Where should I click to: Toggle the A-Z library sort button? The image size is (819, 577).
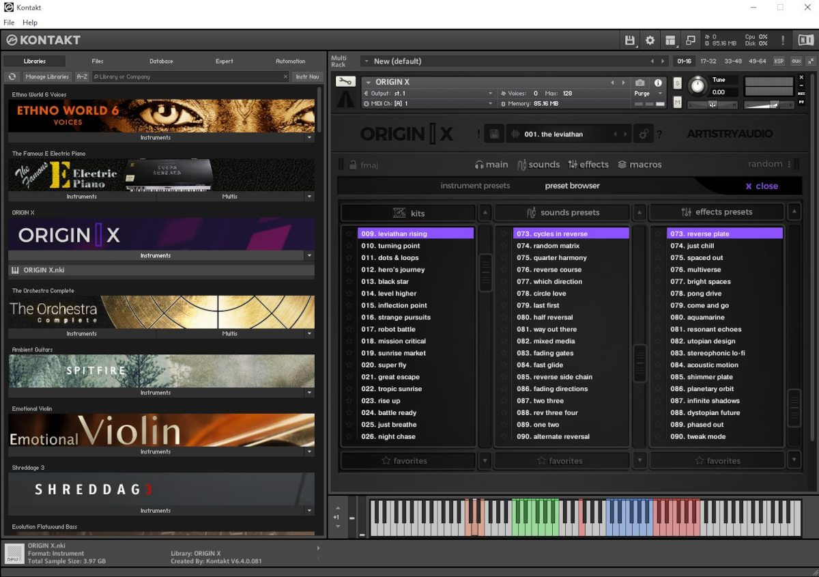(82, 77)
